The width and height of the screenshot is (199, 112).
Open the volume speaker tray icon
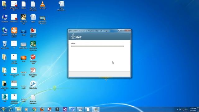(186, 110)
